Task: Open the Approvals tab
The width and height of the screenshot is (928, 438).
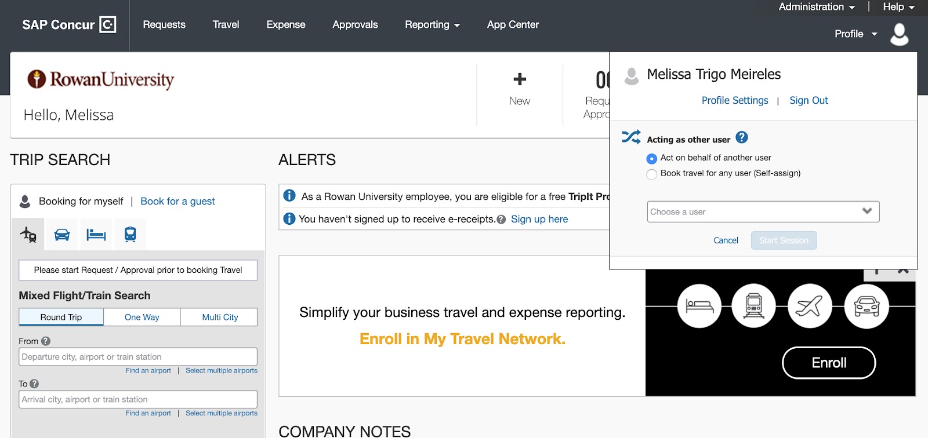Action: point(355,24)
